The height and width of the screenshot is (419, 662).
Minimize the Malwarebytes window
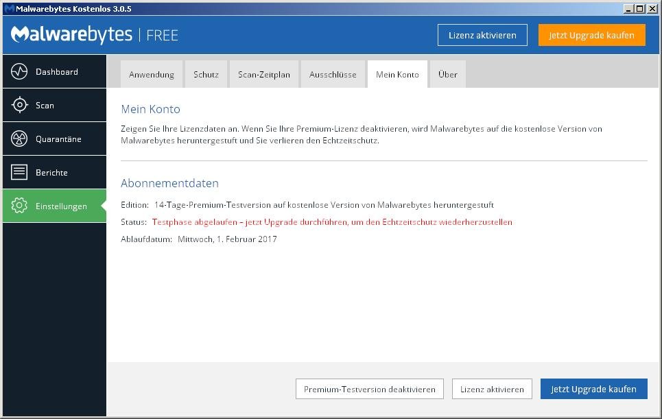(628, 9)
